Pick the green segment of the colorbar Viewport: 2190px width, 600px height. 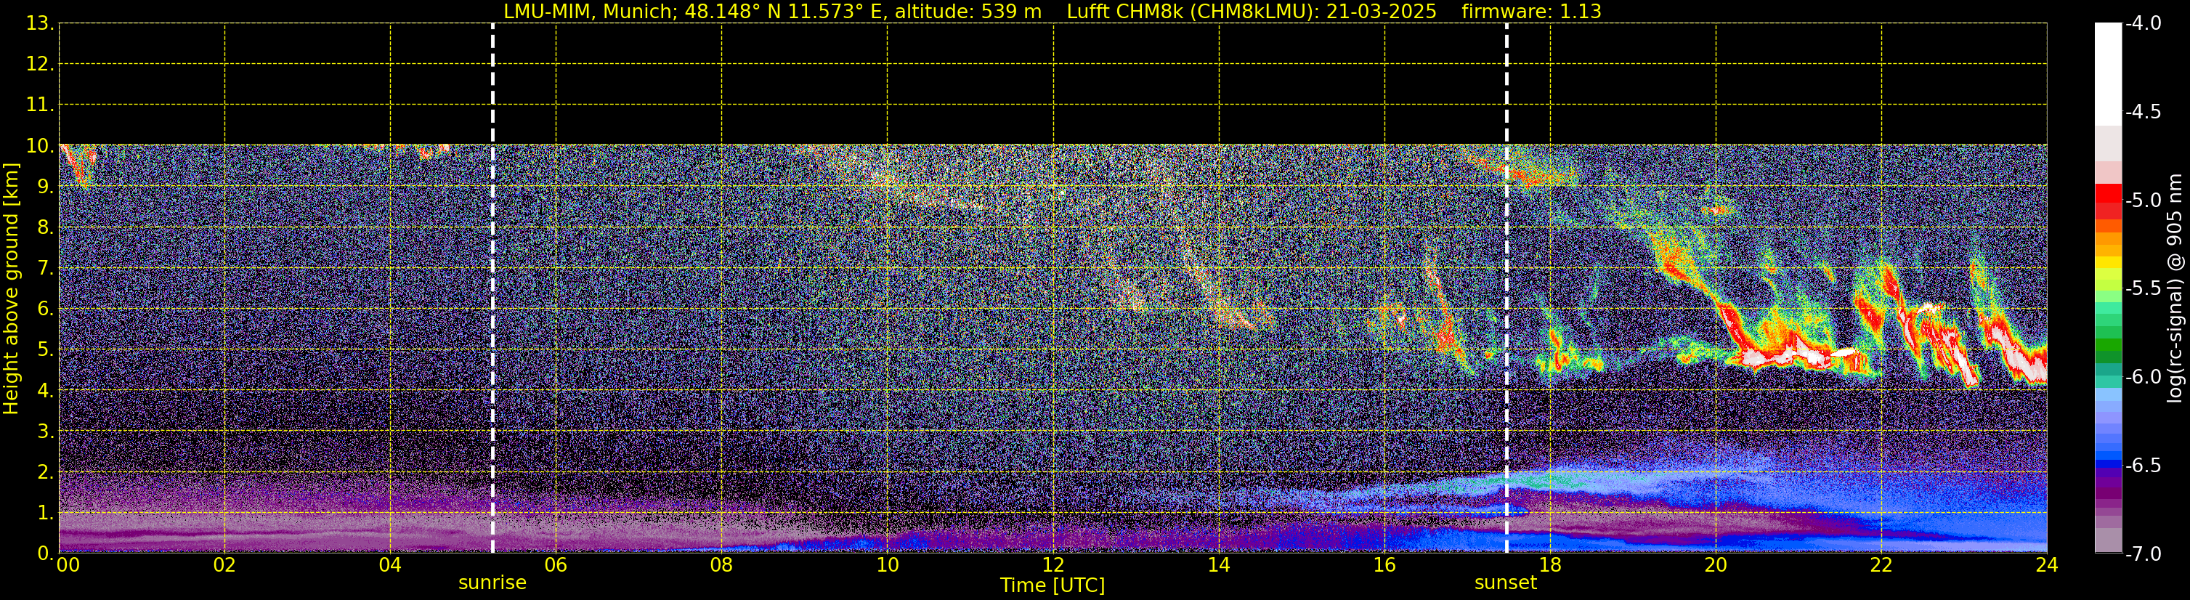[2109, 345]
